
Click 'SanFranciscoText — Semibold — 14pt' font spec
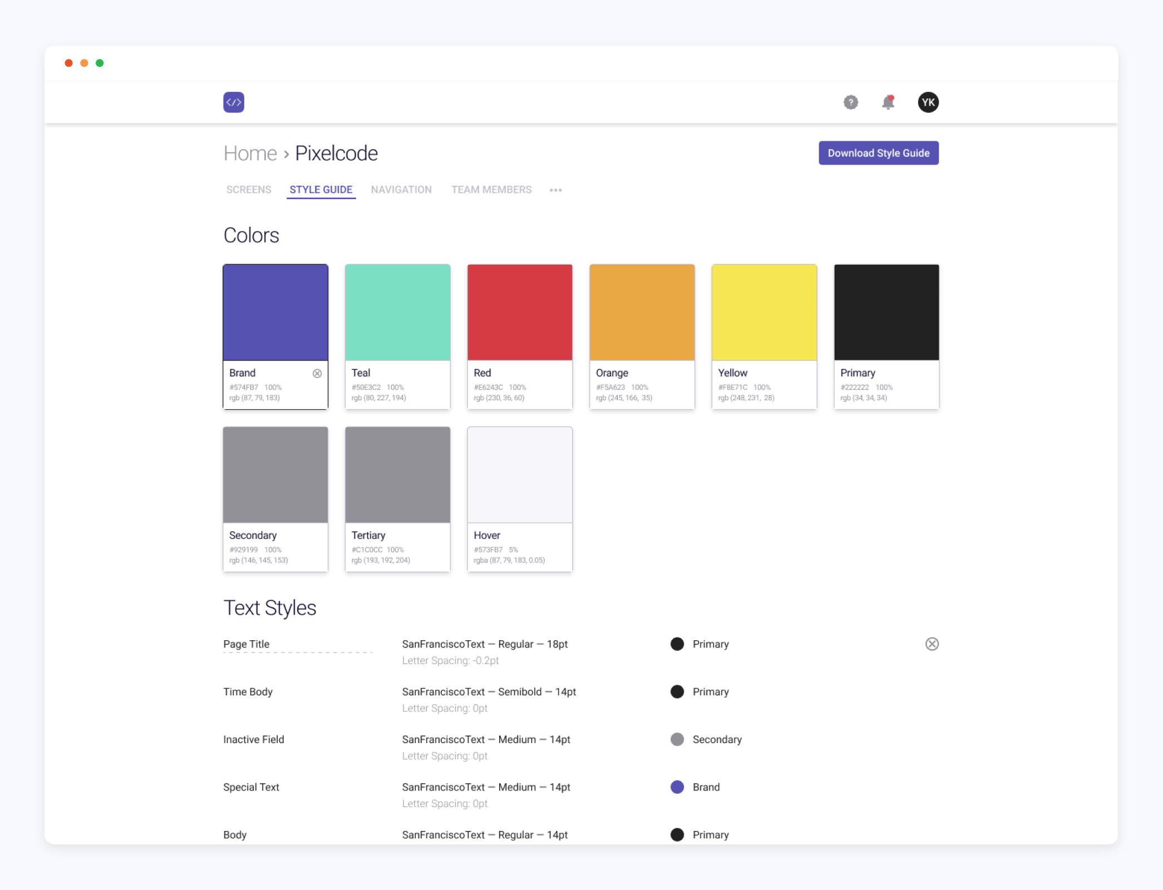pyautogui.click(x=489, y=692)
